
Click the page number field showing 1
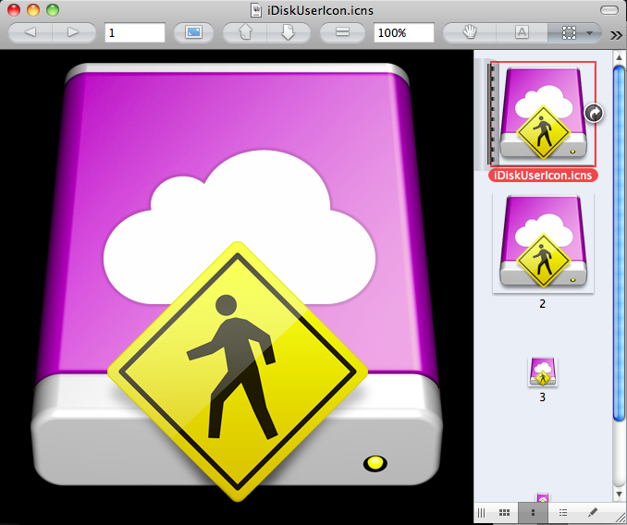pos(135,32)
